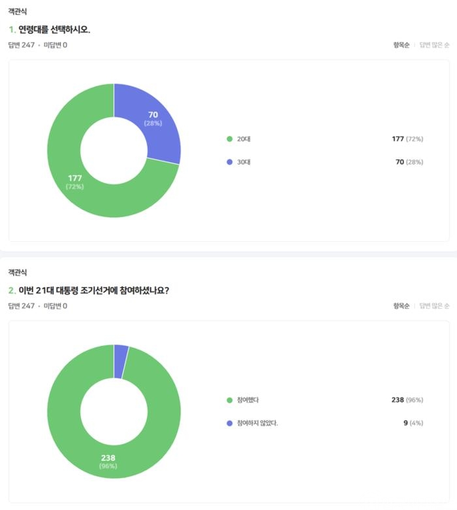Screen dimensions: 457x510
Task: Sort question 1 by 답변 많은 순
Action: [434, 45]
